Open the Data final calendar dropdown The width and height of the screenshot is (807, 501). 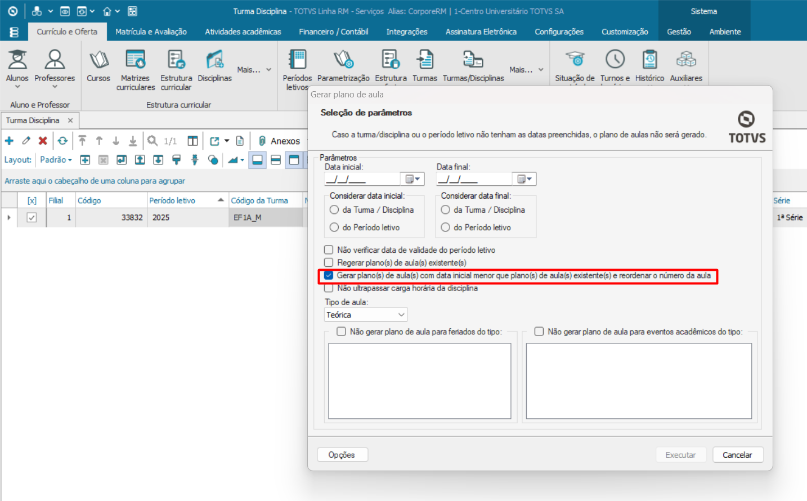524,179
